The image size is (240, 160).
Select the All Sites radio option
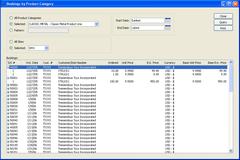click(11, 42)
